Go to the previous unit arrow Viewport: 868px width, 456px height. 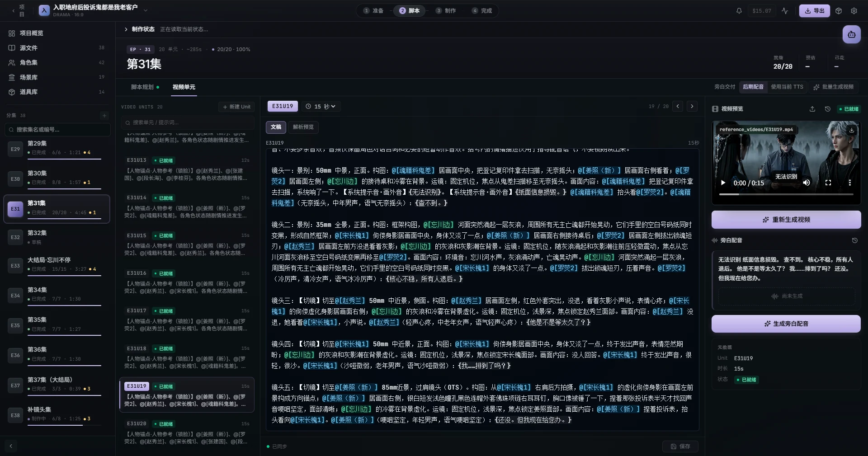click(678, 106)
